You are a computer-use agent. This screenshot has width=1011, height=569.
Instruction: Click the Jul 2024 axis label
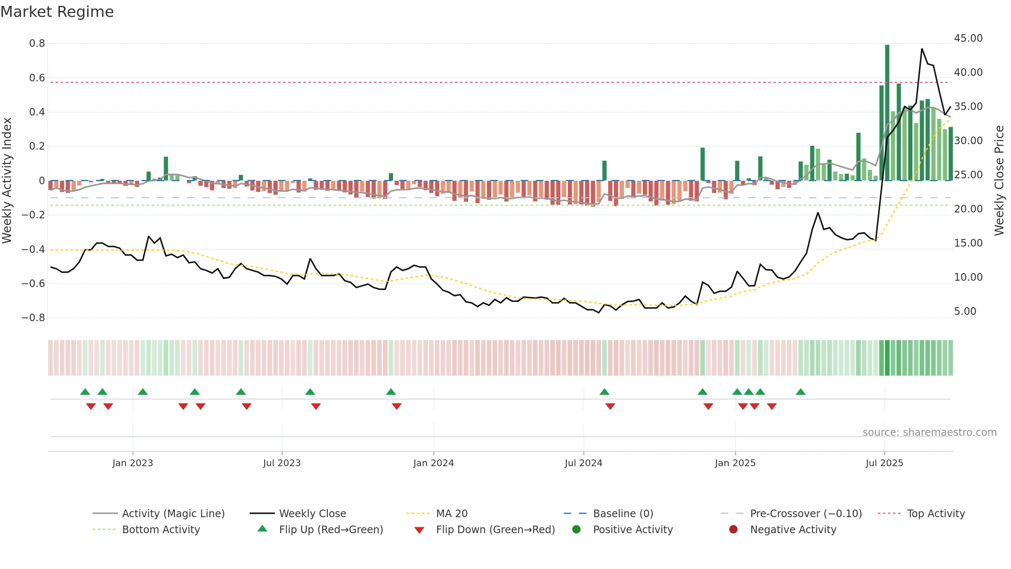583,463
